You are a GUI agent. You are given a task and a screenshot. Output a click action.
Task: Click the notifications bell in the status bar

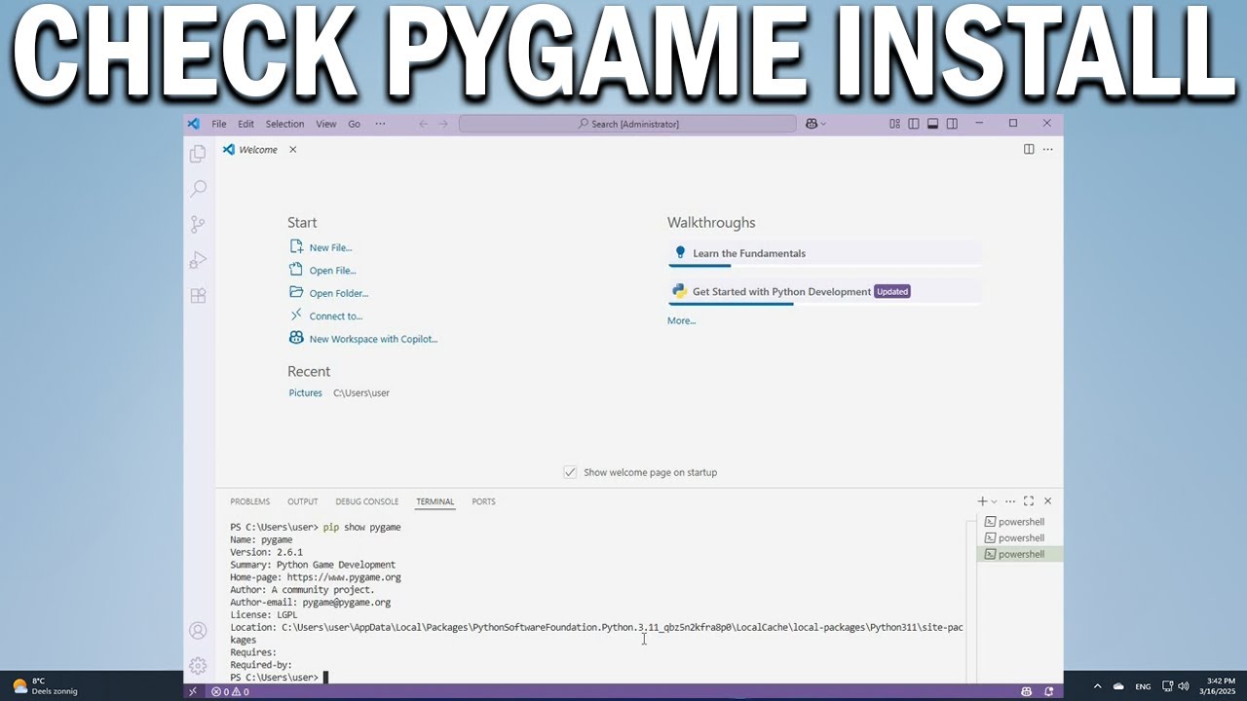pyautogui.click(x=1048, y=691)
